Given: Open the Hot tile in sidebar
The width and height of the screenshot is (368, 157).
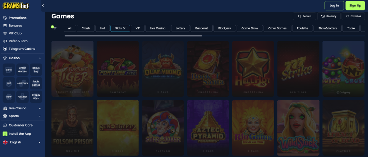Looking at the screenshot, I should [x=9, y=83].
